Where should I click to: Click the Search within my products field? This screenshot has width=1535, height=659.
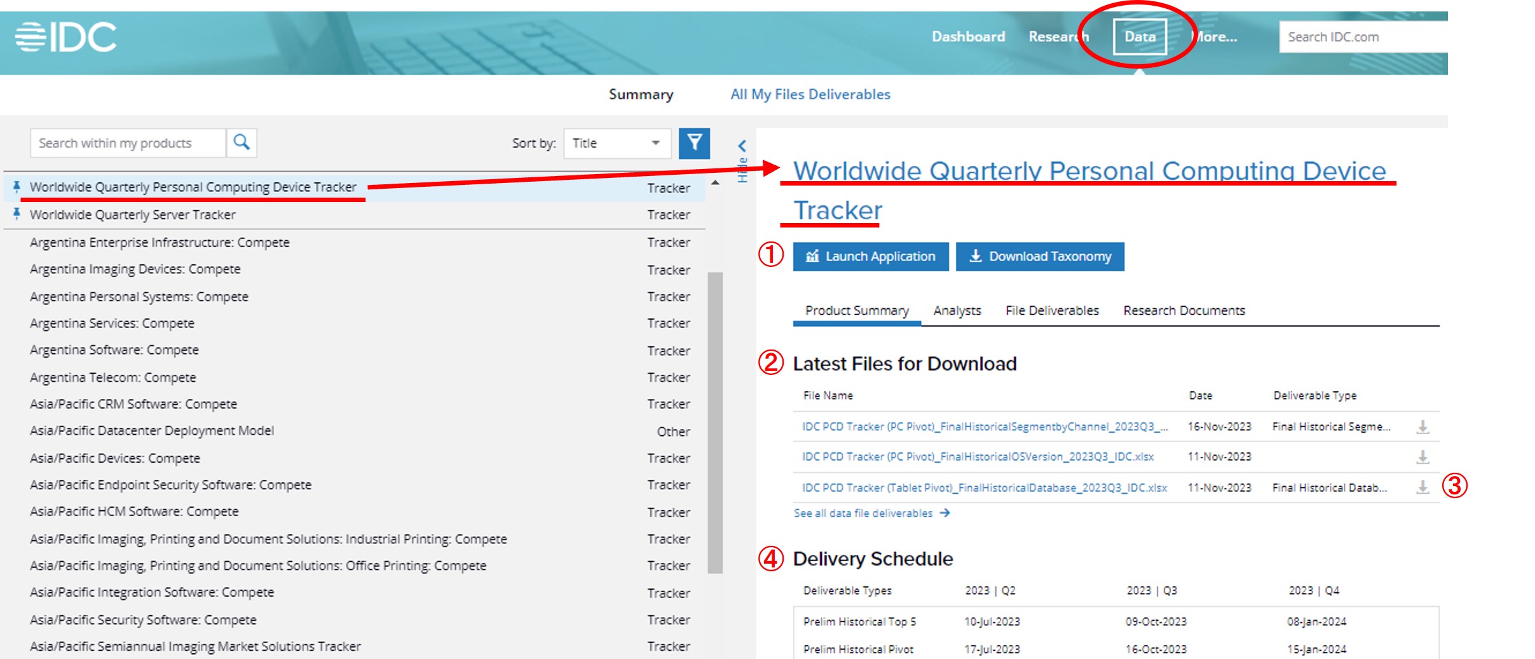pos(128,143)
